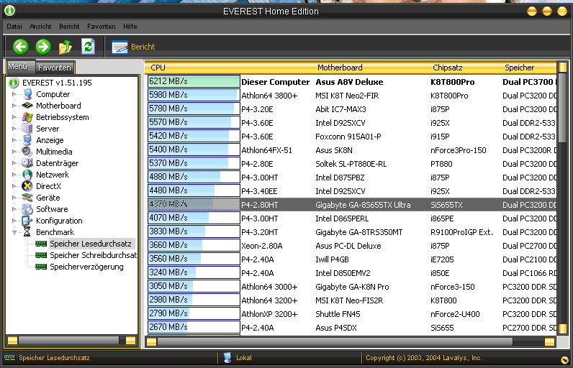Click the 4070 MB/s result bar
573x368 pixels.
194,218
